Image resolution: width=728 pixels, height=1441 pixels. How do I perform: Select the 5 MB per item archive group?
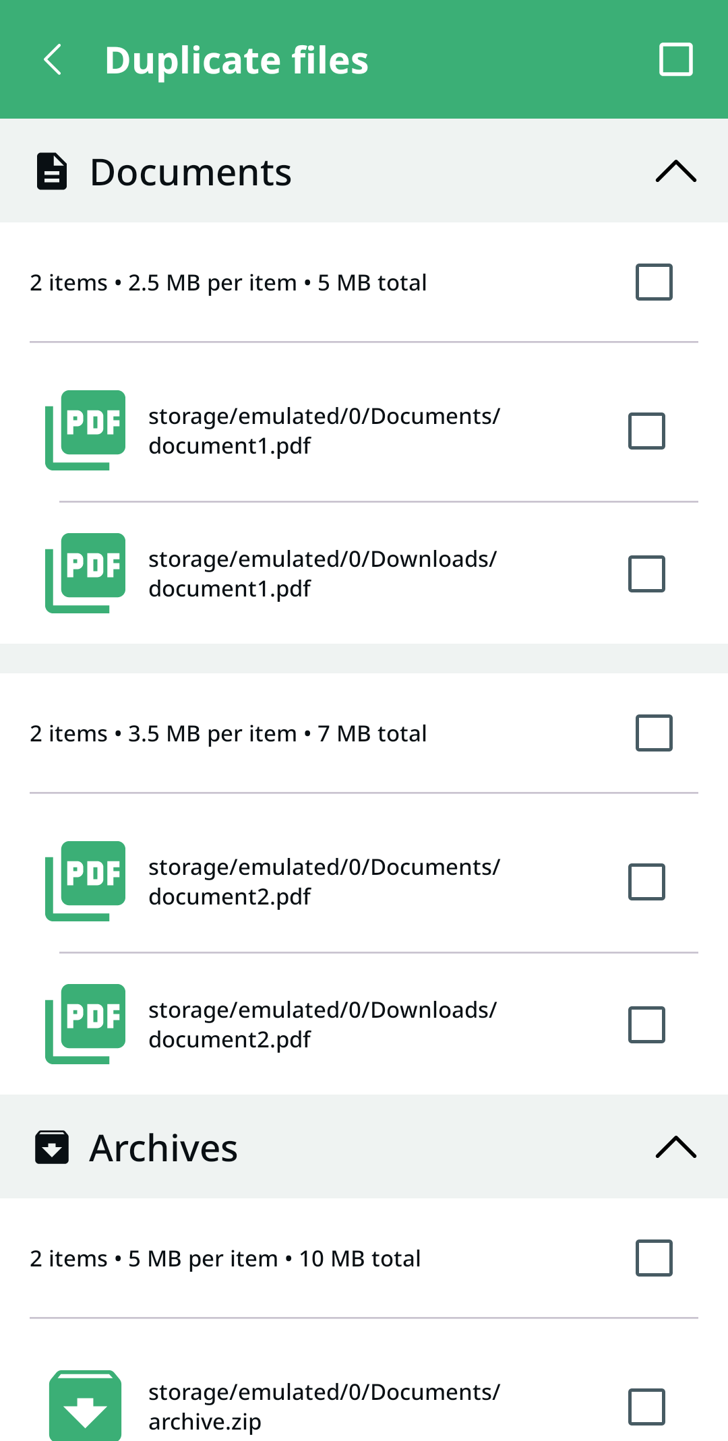click(x=654, y=1258)
